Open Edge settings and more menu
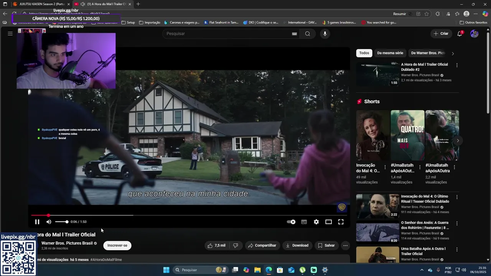The width and height of the screenshot is (491, 276). (476, 14)
